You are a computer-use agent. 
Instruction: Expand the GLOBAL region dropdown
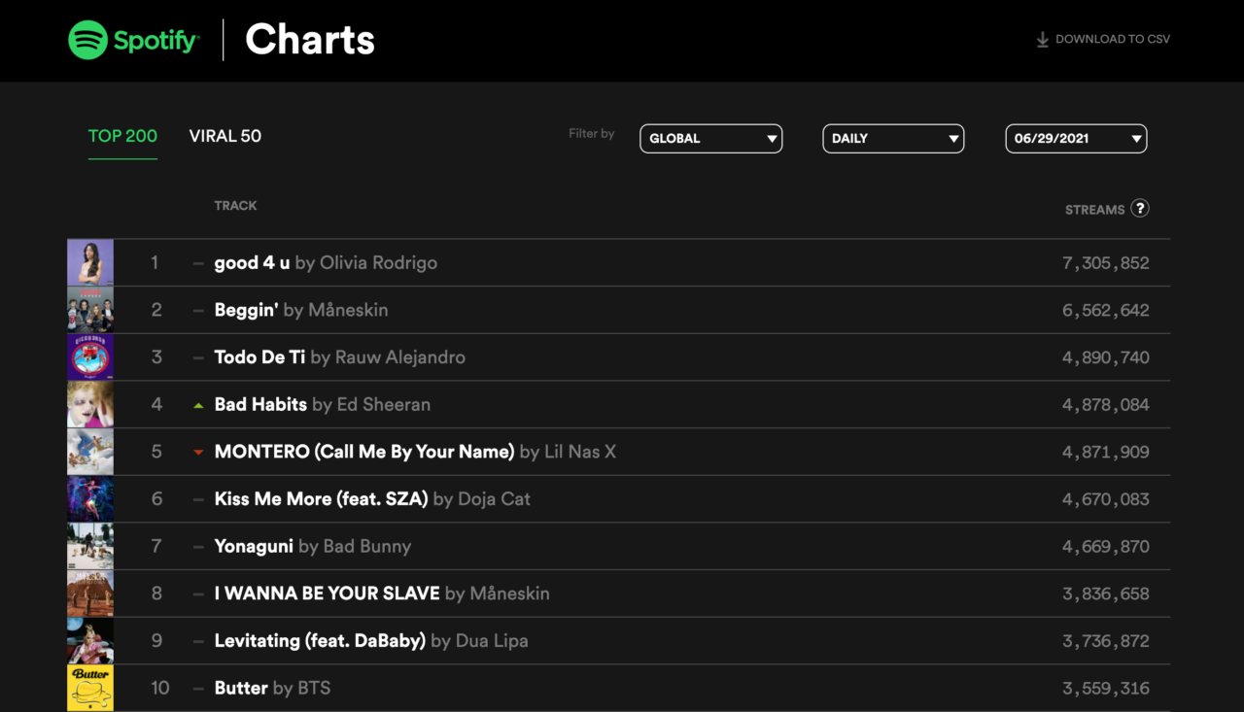point(710,138)
